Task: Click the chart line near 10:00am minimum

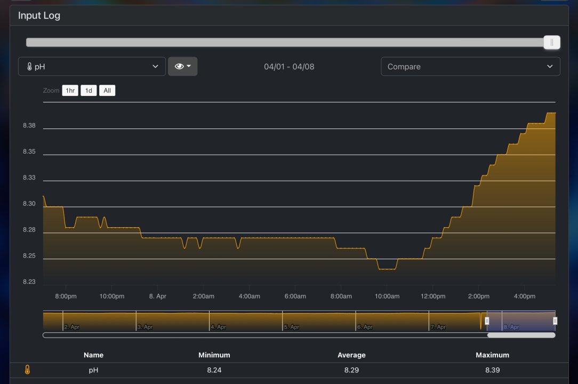Action: [x=387, y=269]
